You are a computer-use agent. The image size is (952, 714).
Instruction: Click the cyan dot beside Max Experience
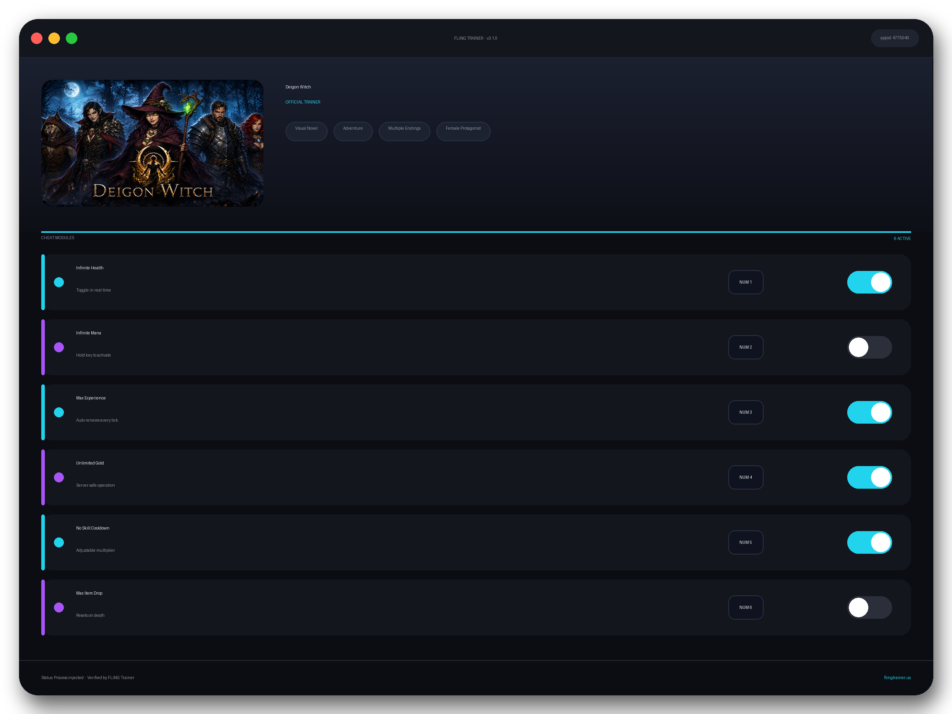tap(59, 412)
